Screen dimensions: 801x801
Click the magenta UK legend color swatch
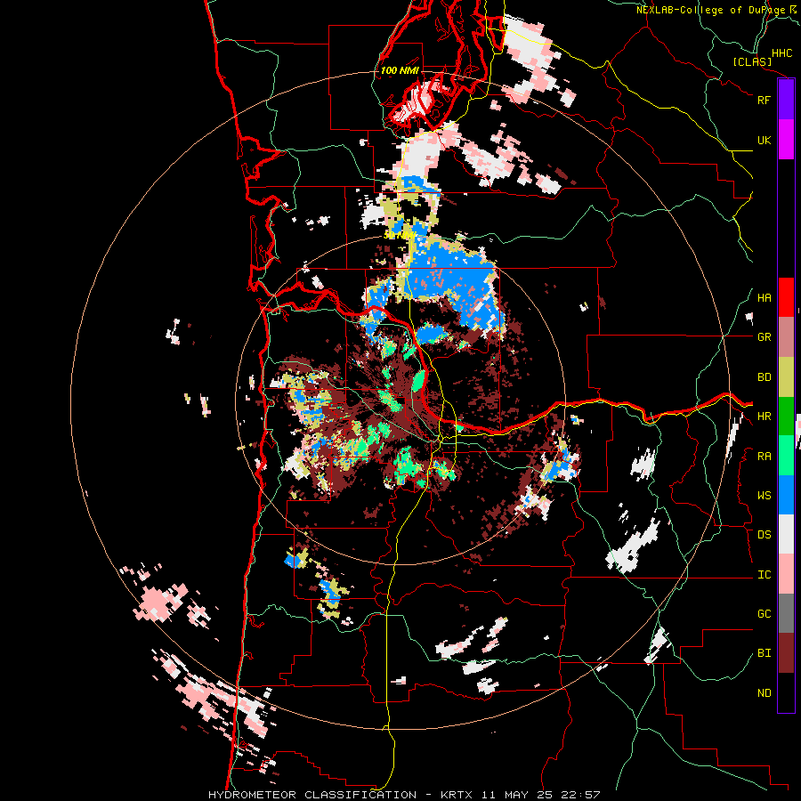click(x=786, y=140)
